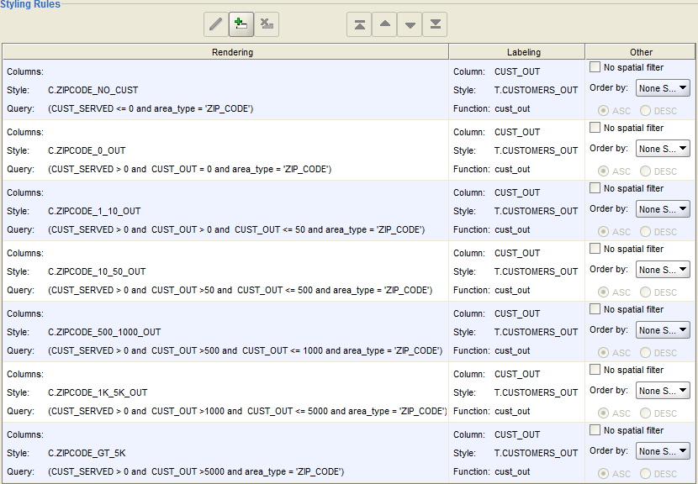Screen dimensions: 698x484
Task: Select DESC radio in ZIPCODE_NO_CUST row
Action: point(645,111)
